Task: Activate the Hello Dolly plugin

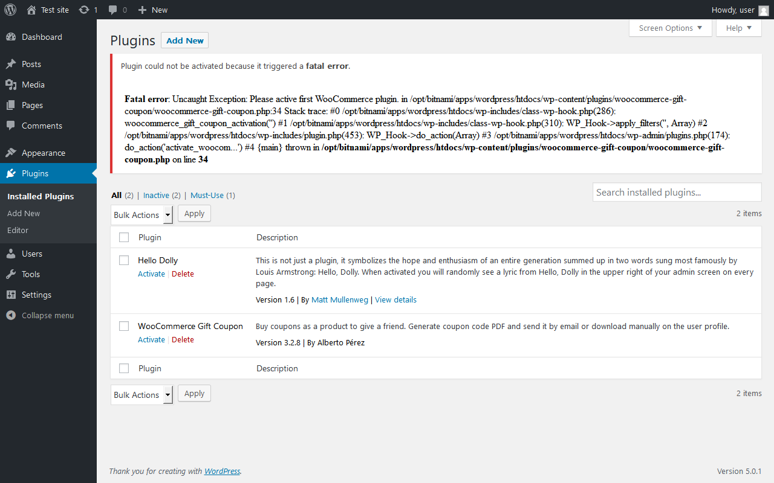Action: tap(151, 273)
